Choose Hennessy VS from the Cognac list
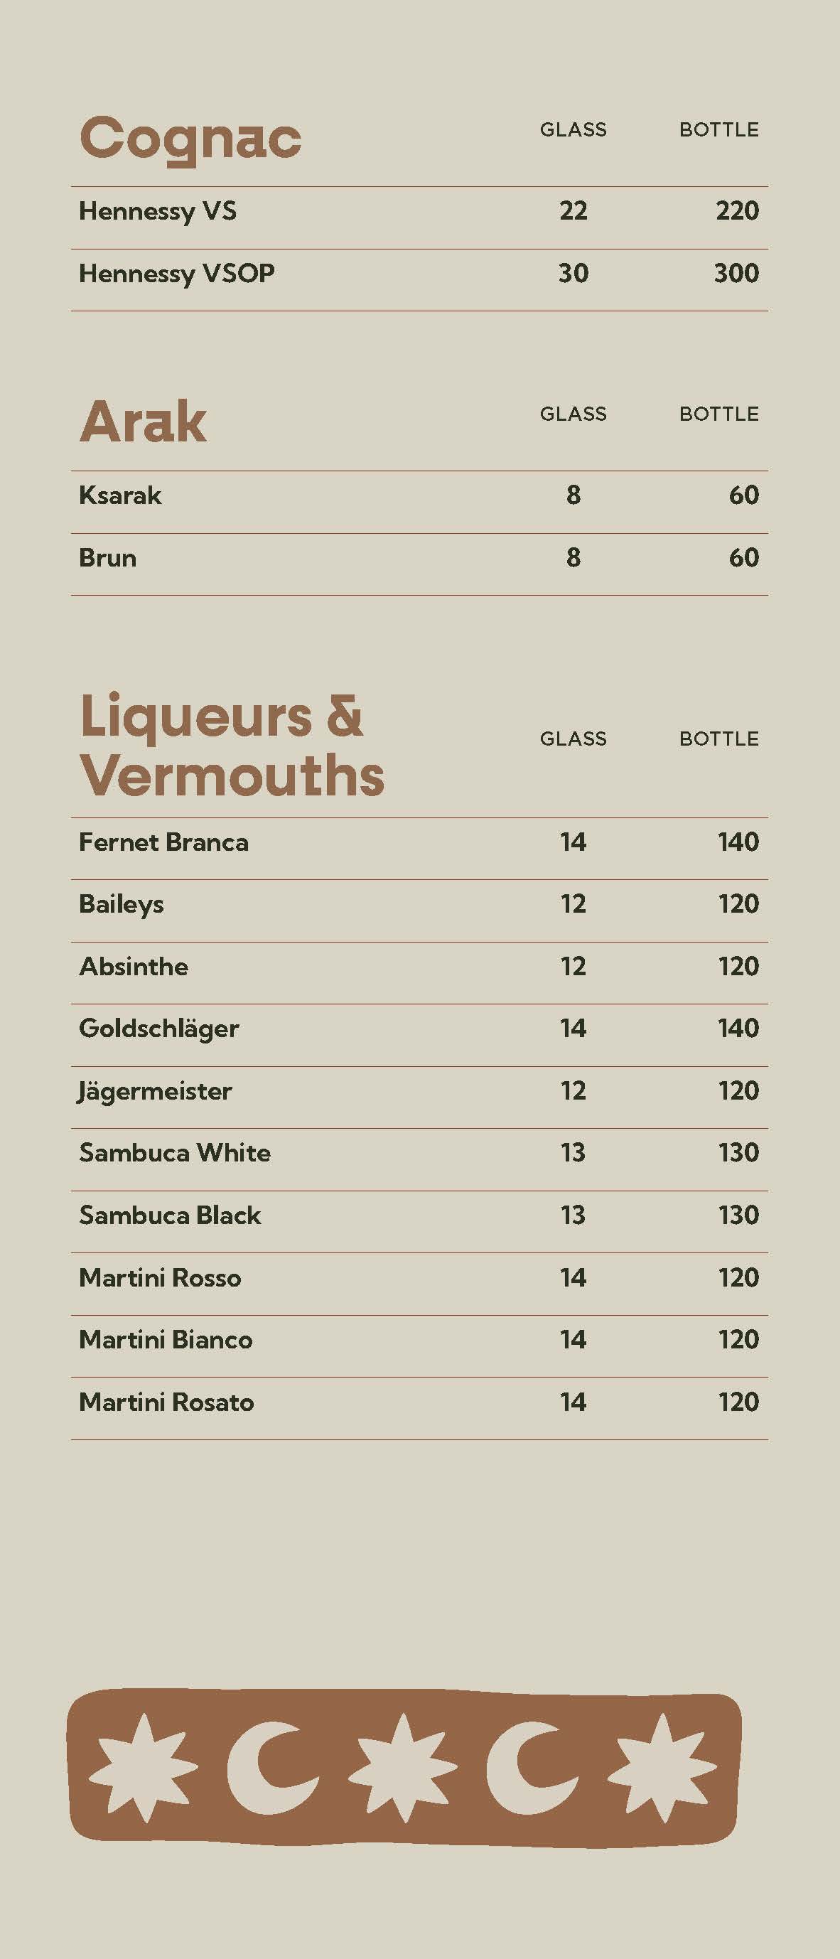The width and height of the screenshot is (840, 1959). [158, 210]
